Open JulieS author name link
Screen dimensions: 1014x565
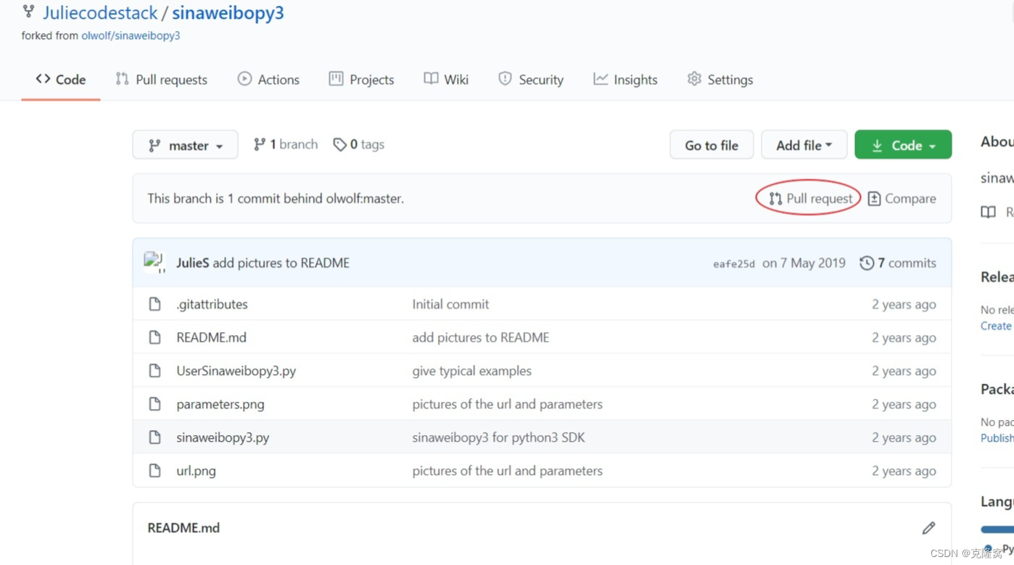(192, 263)
